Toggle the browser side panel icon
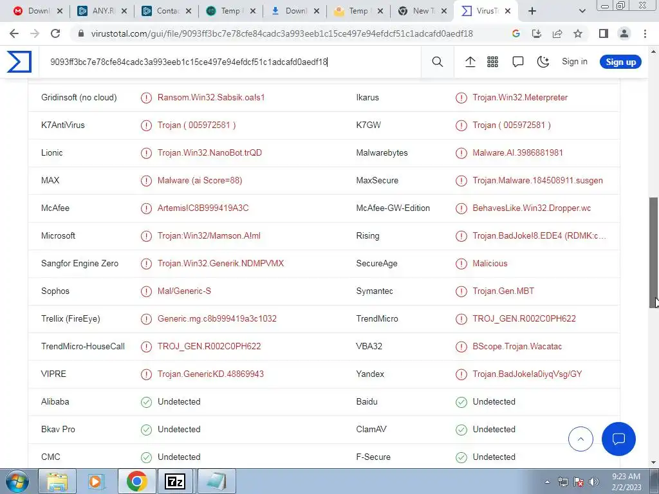 point(604,33)
